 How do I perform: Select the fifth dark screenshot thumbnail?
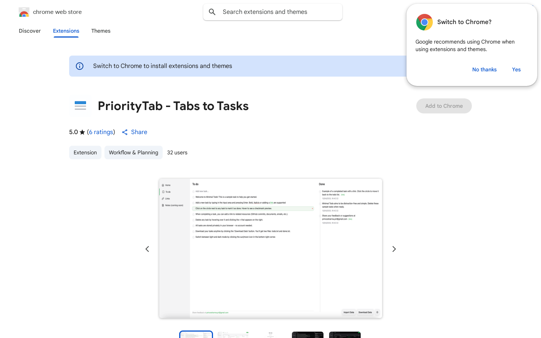point(345,335)
